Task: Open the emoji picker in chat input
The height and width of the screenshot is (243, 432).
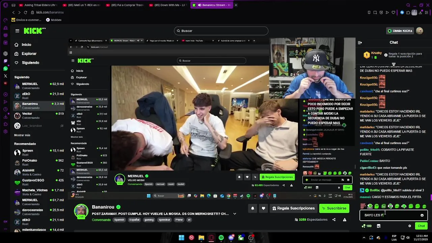Action: [x=422, y=215]
